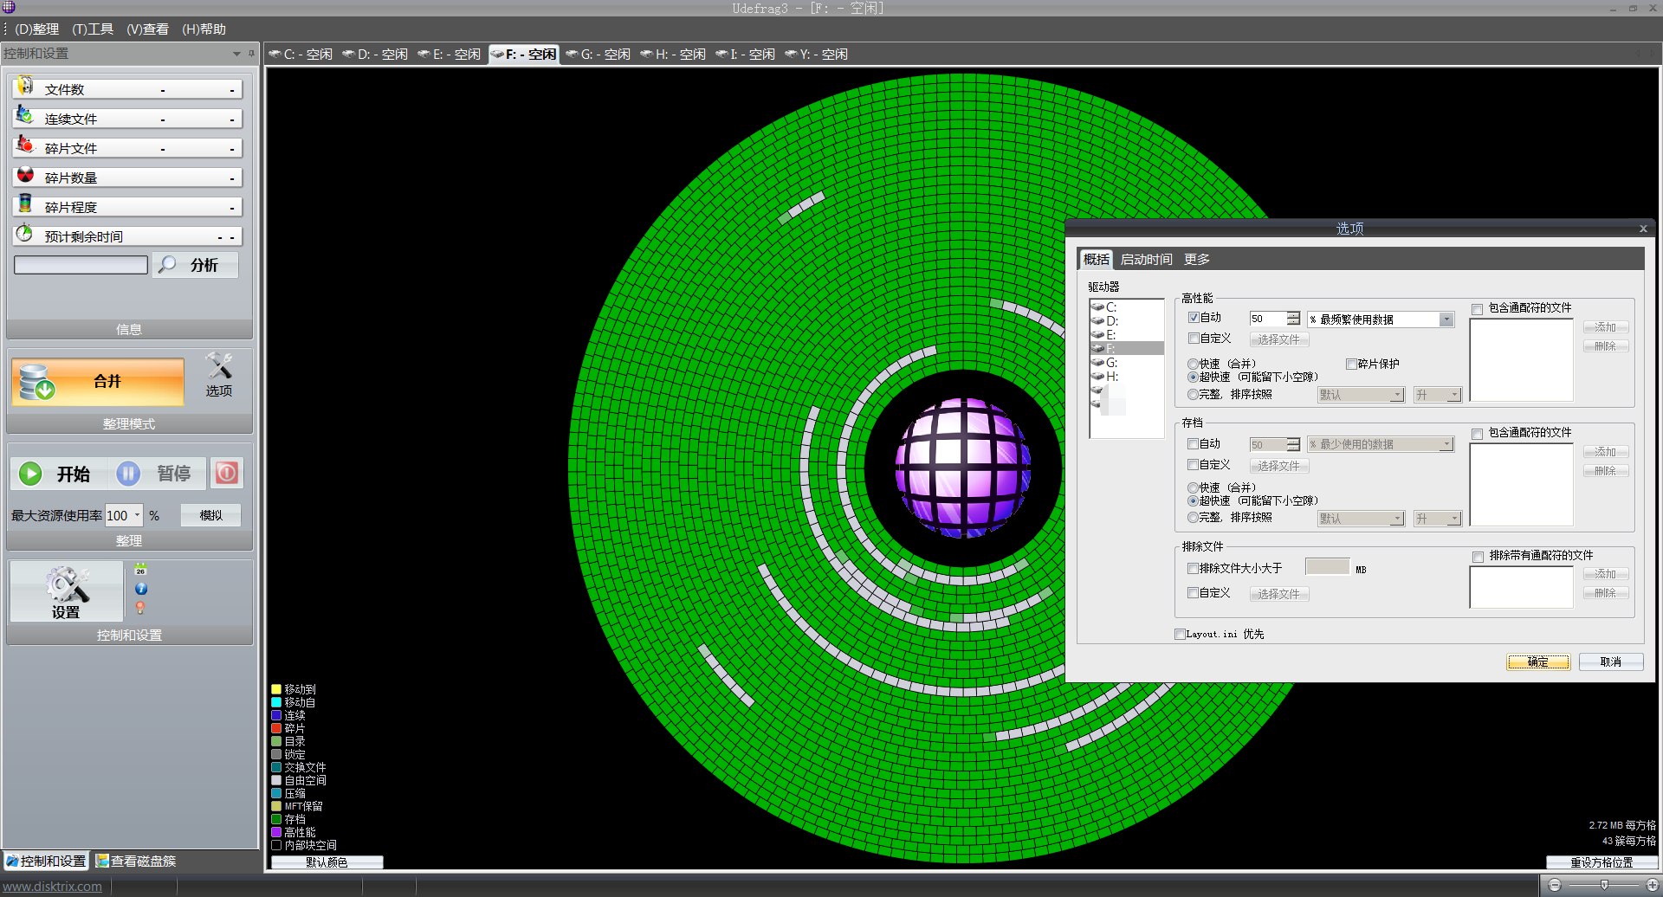Close the Options (选项) dialog
Screen dimensions: 1663x897
1643,229
